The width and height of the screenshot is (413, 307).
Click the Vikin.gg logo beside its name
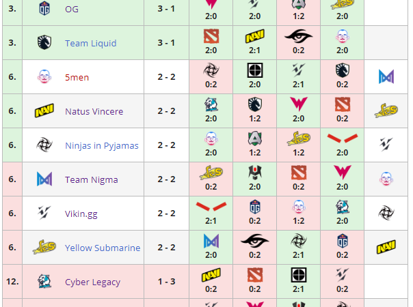pyautogui.click(x=44, y=213)
